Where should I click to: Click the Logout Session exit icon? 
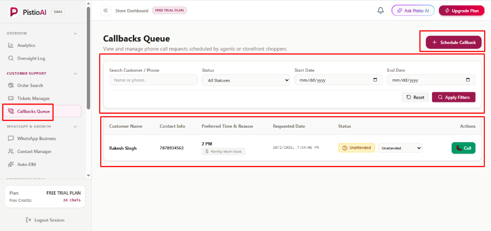[28, 220]
